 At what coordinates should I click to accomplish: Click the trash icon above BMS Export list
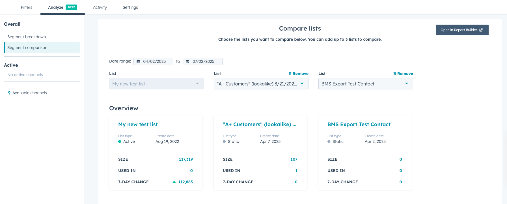click(x=394, y=74)
